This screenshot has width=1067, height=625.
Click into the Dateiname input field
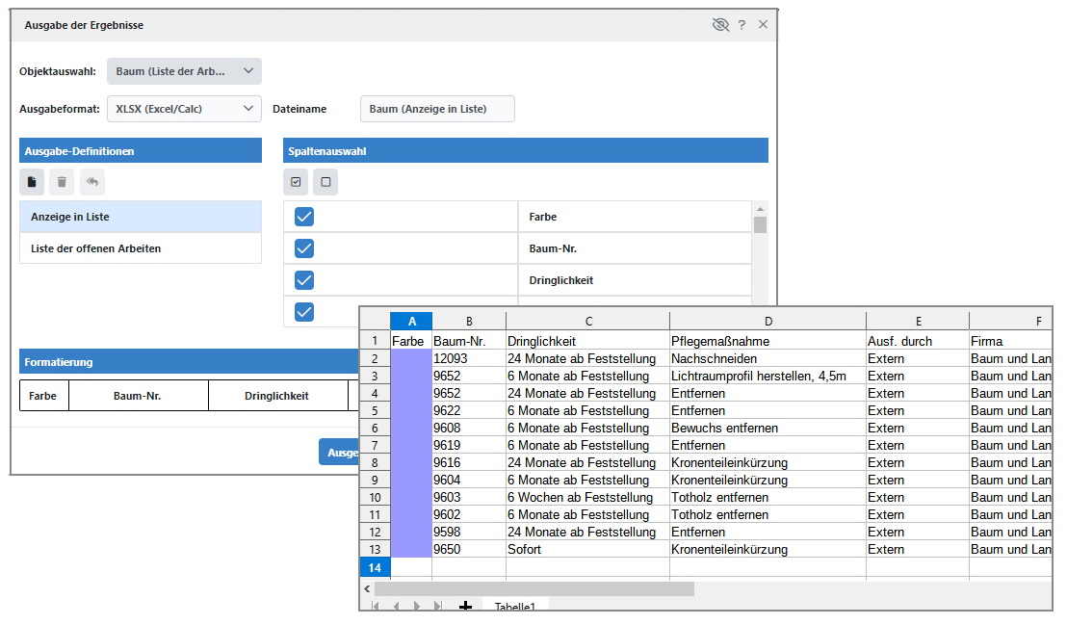pyautogui.click(x=437, y=109)
